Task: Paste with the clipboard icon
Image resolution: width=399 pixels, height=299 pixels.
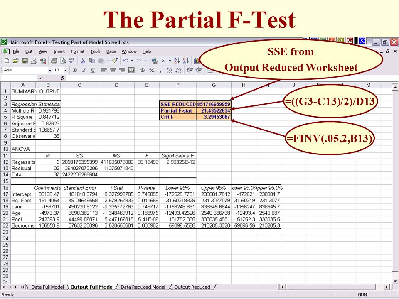Action: tap(101, 61)
